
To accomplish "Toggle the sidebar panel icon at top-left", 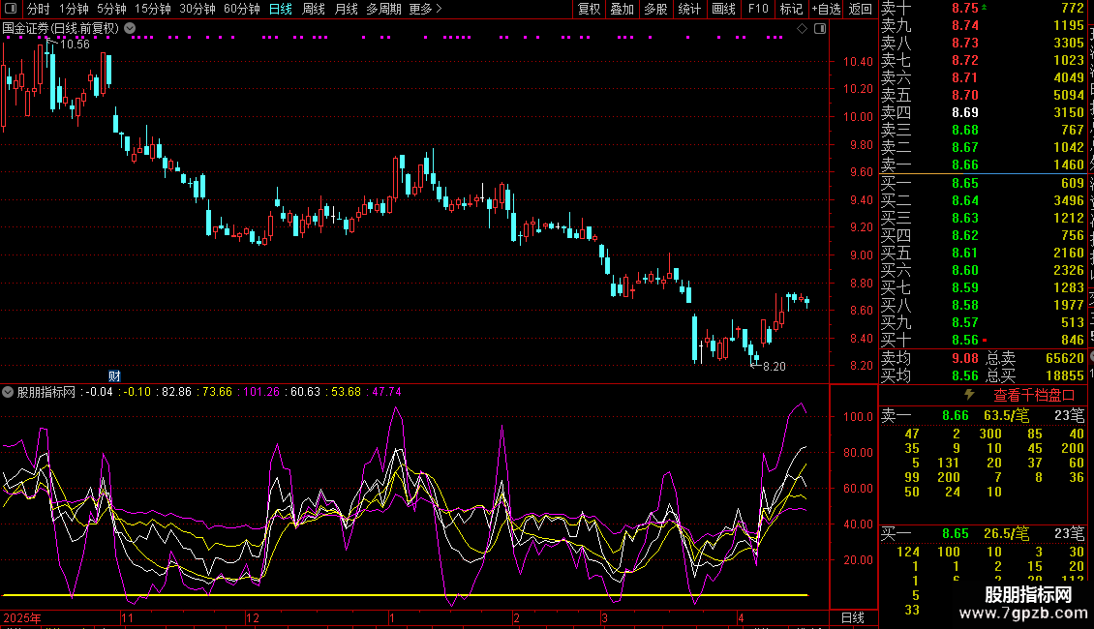I will [x=11, y=9].
